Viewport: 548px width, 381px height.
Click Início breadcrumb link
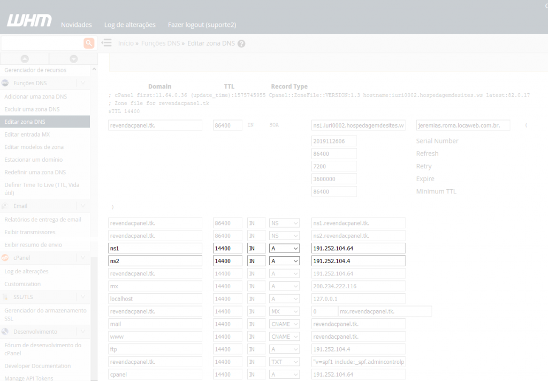[126, 43]
